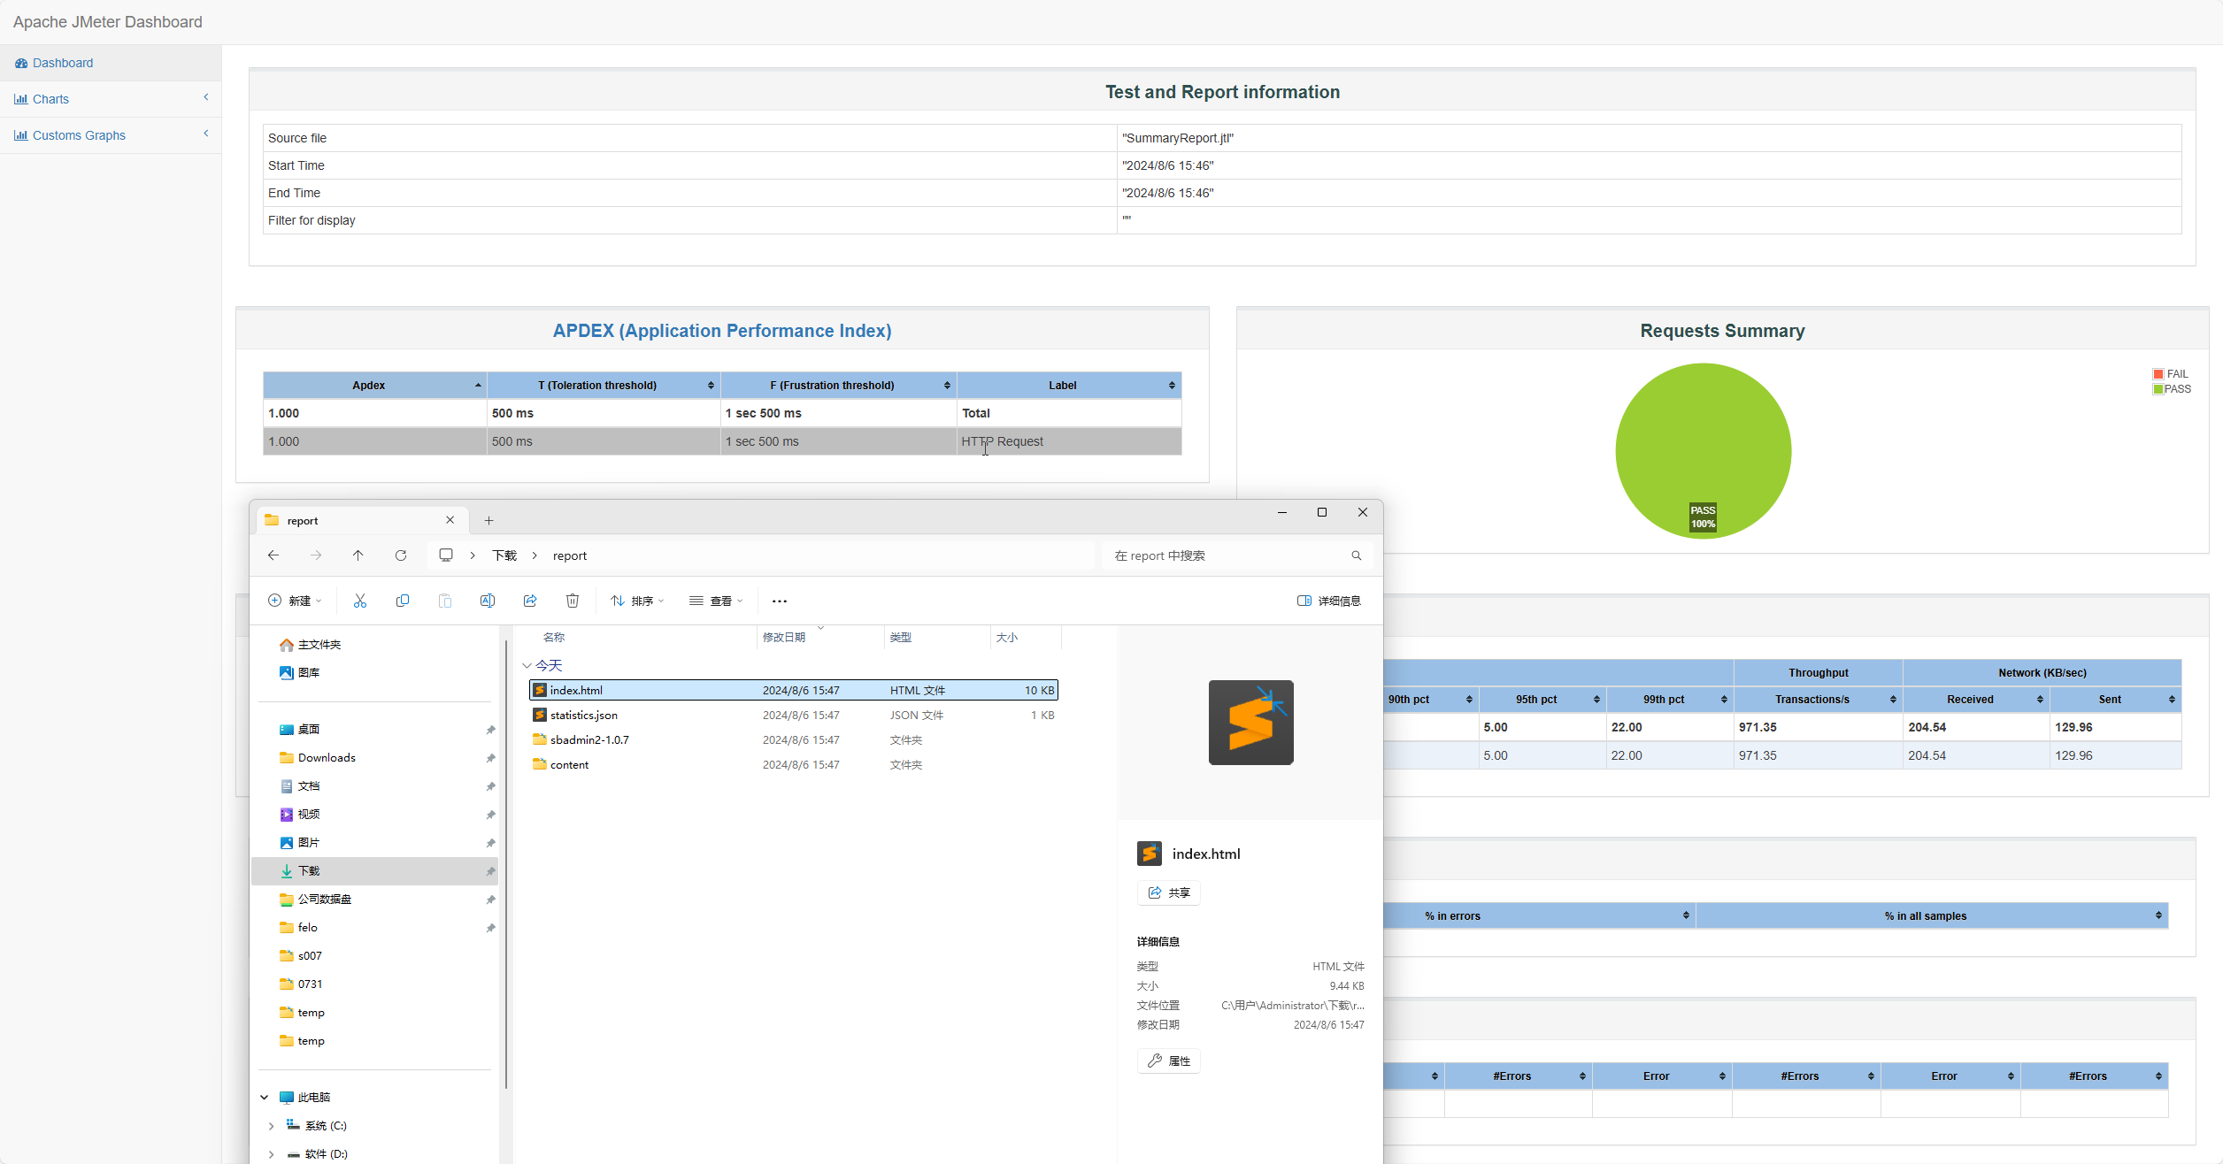Open the 排序 sort dropdown
Image resolution: width=2223 pixels, height=1164 pixels.
(637, 601)
